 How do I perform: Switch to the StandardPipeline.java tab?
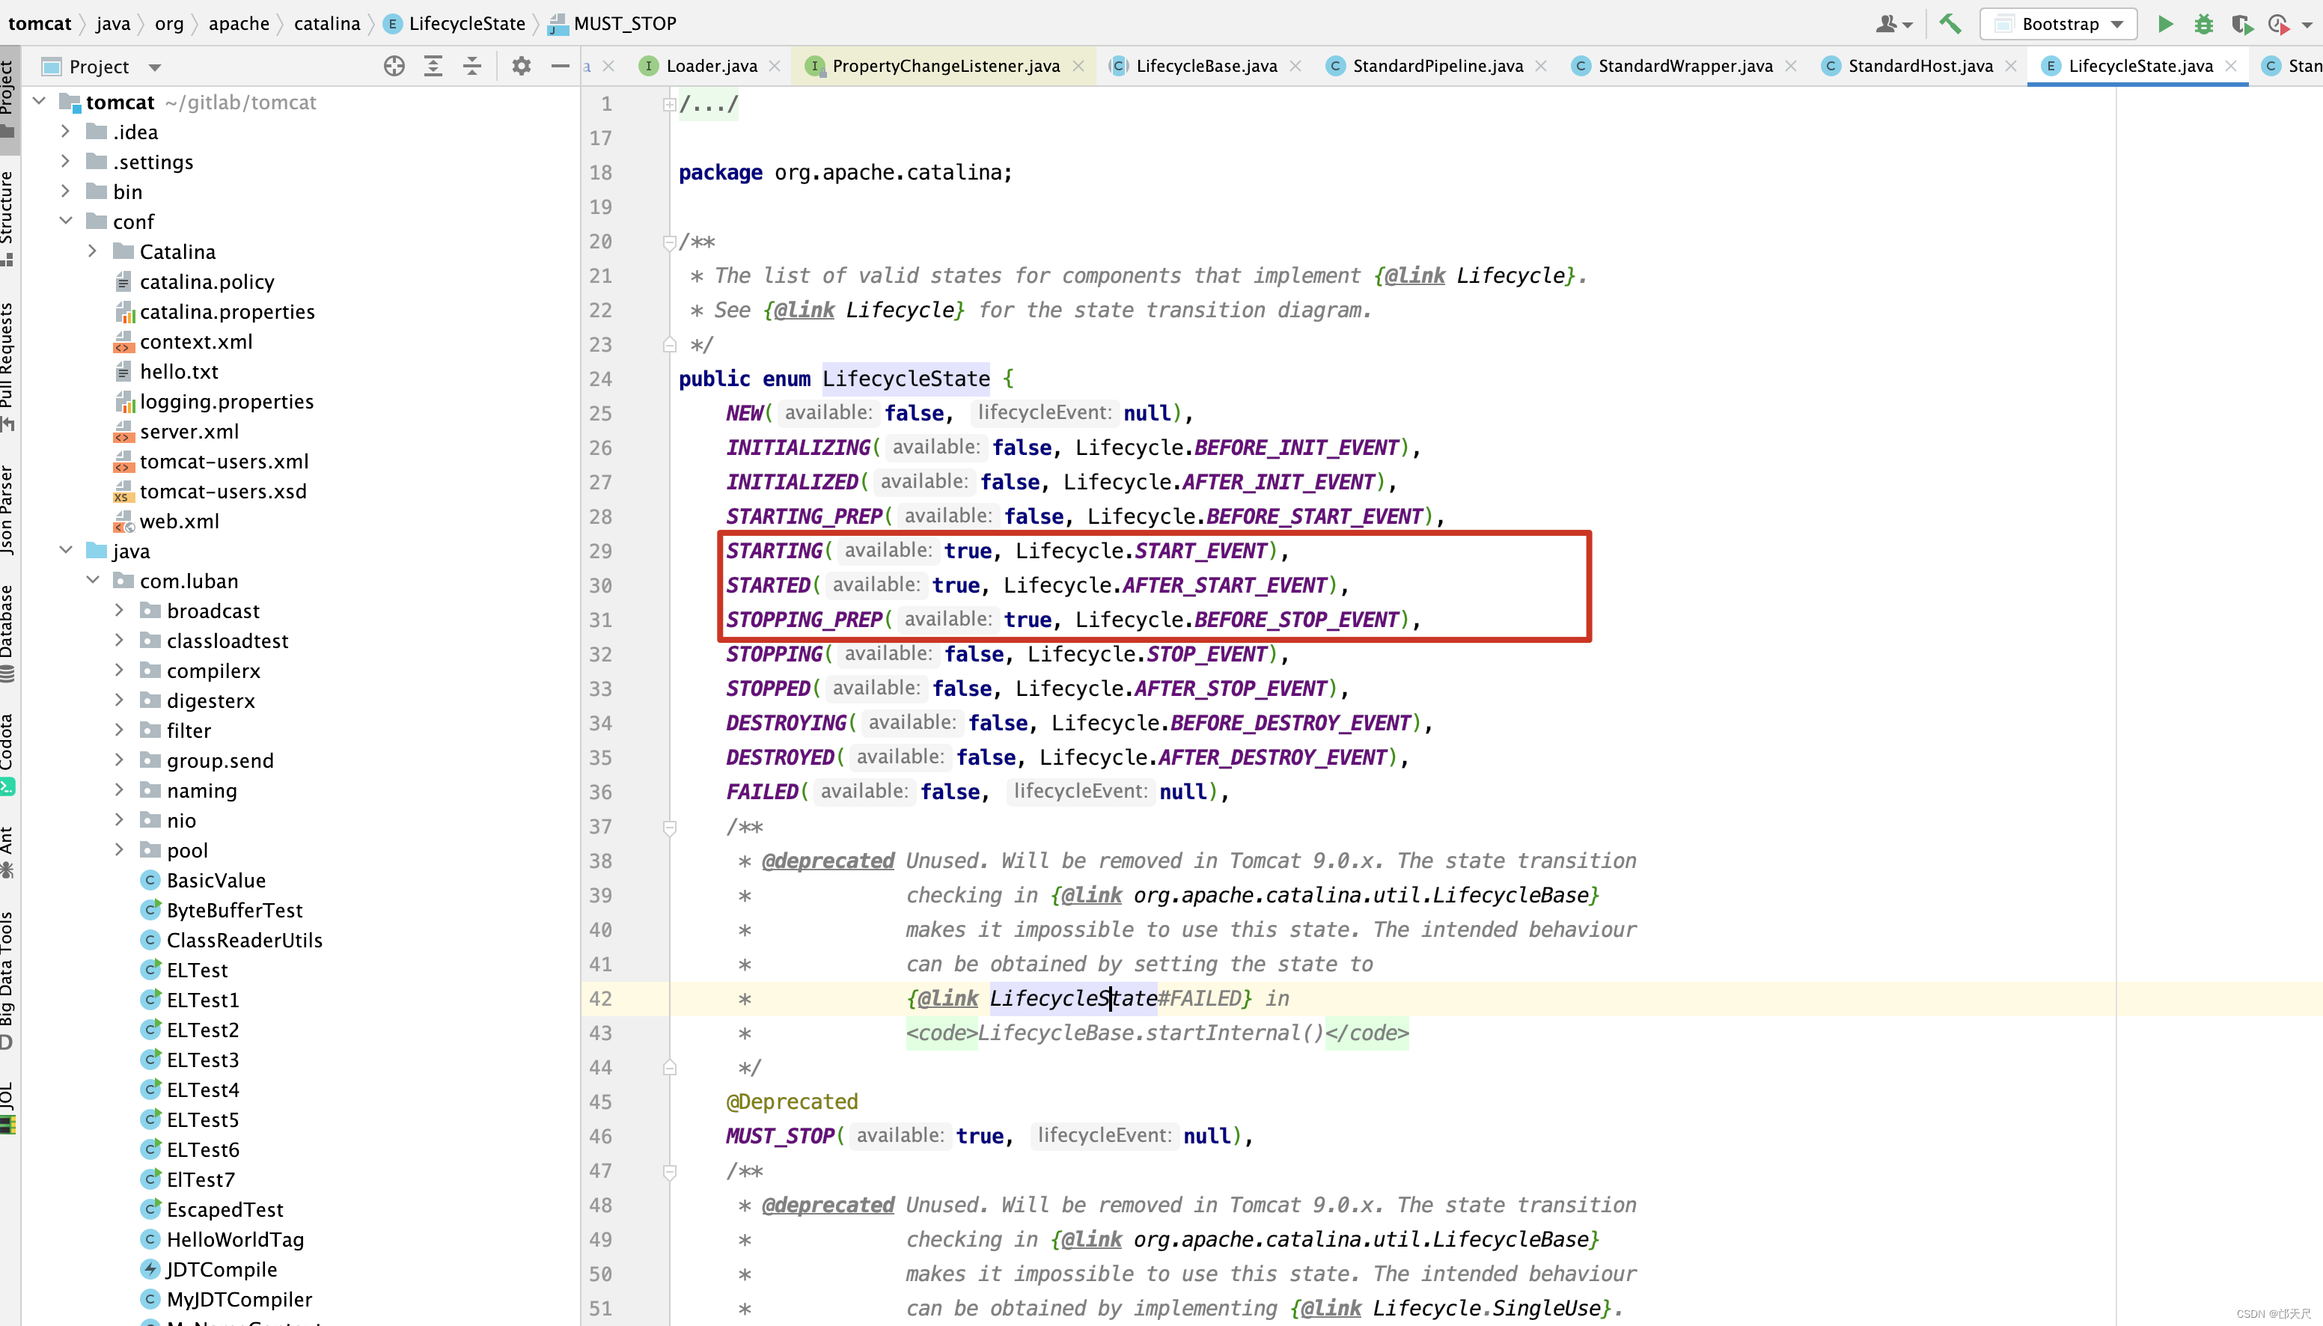tap(1437, 66)
